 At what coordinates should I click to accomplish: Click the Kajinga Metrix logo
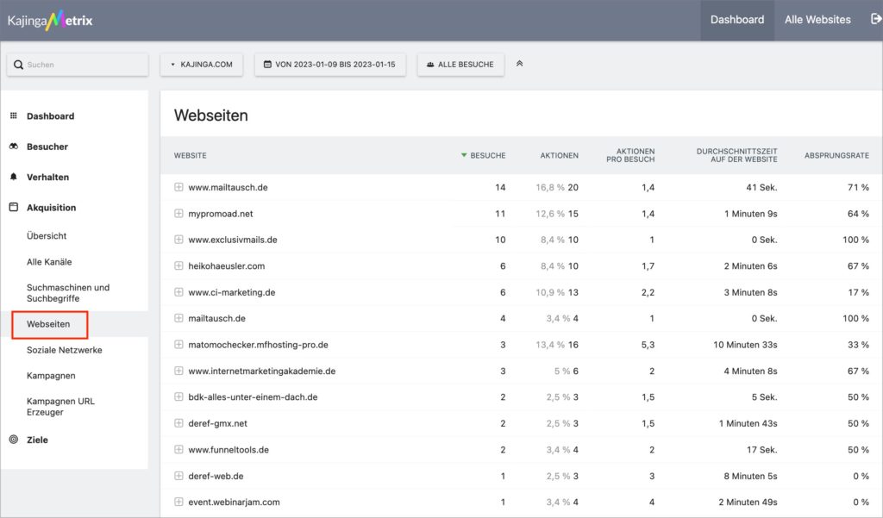[x=50, y=21]
